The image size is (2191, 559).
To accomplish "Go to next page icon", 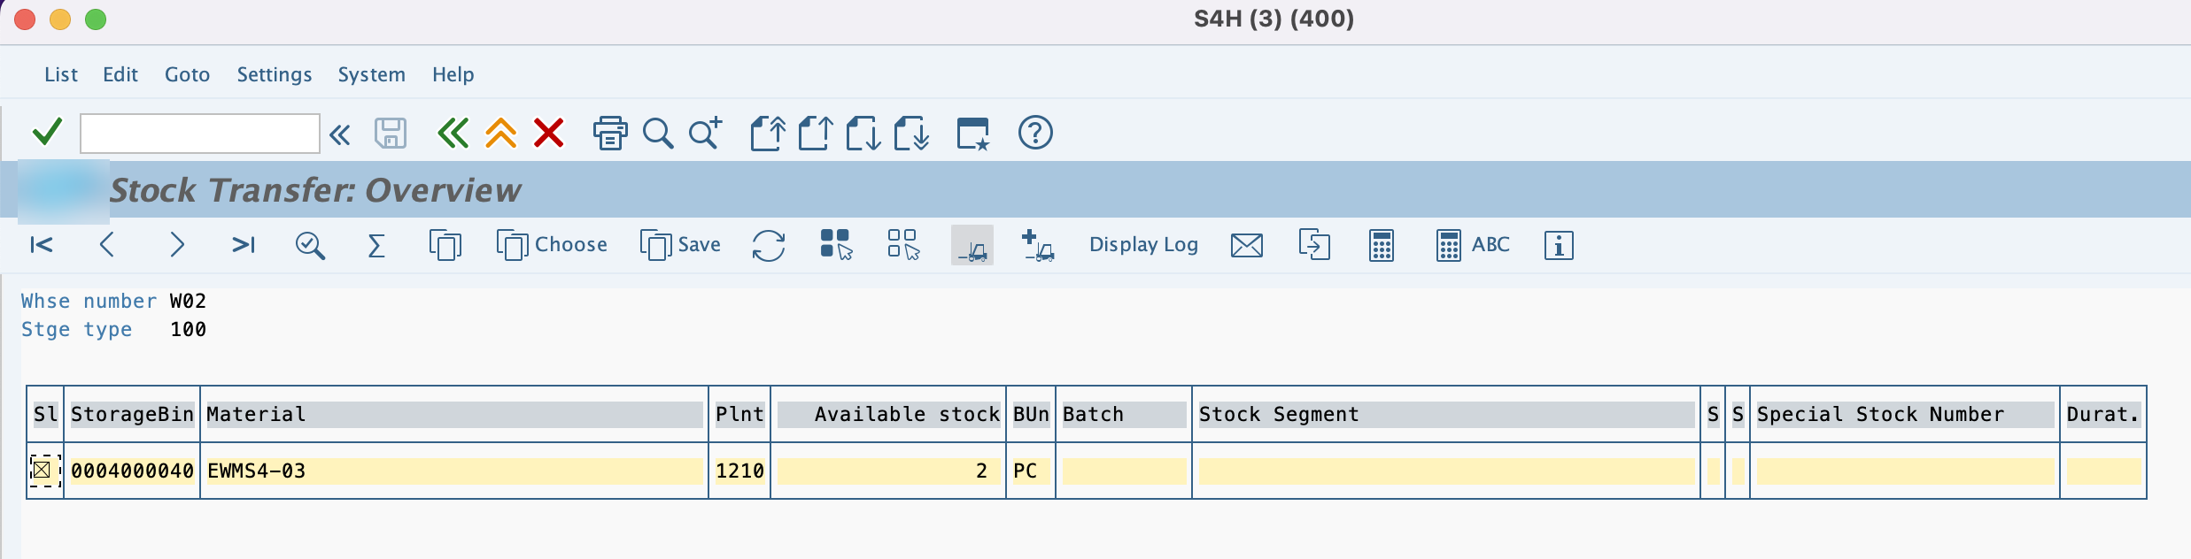I will coord(863,134).
